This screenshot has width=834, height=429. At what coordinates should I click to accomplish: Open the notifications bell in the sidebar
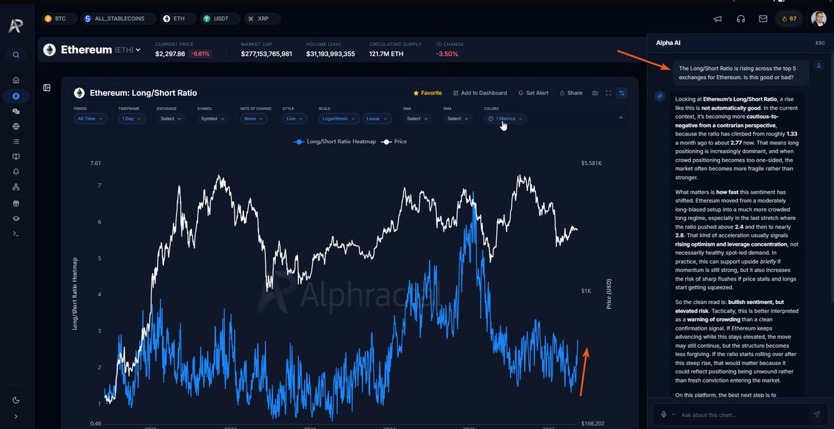(16, 171)
